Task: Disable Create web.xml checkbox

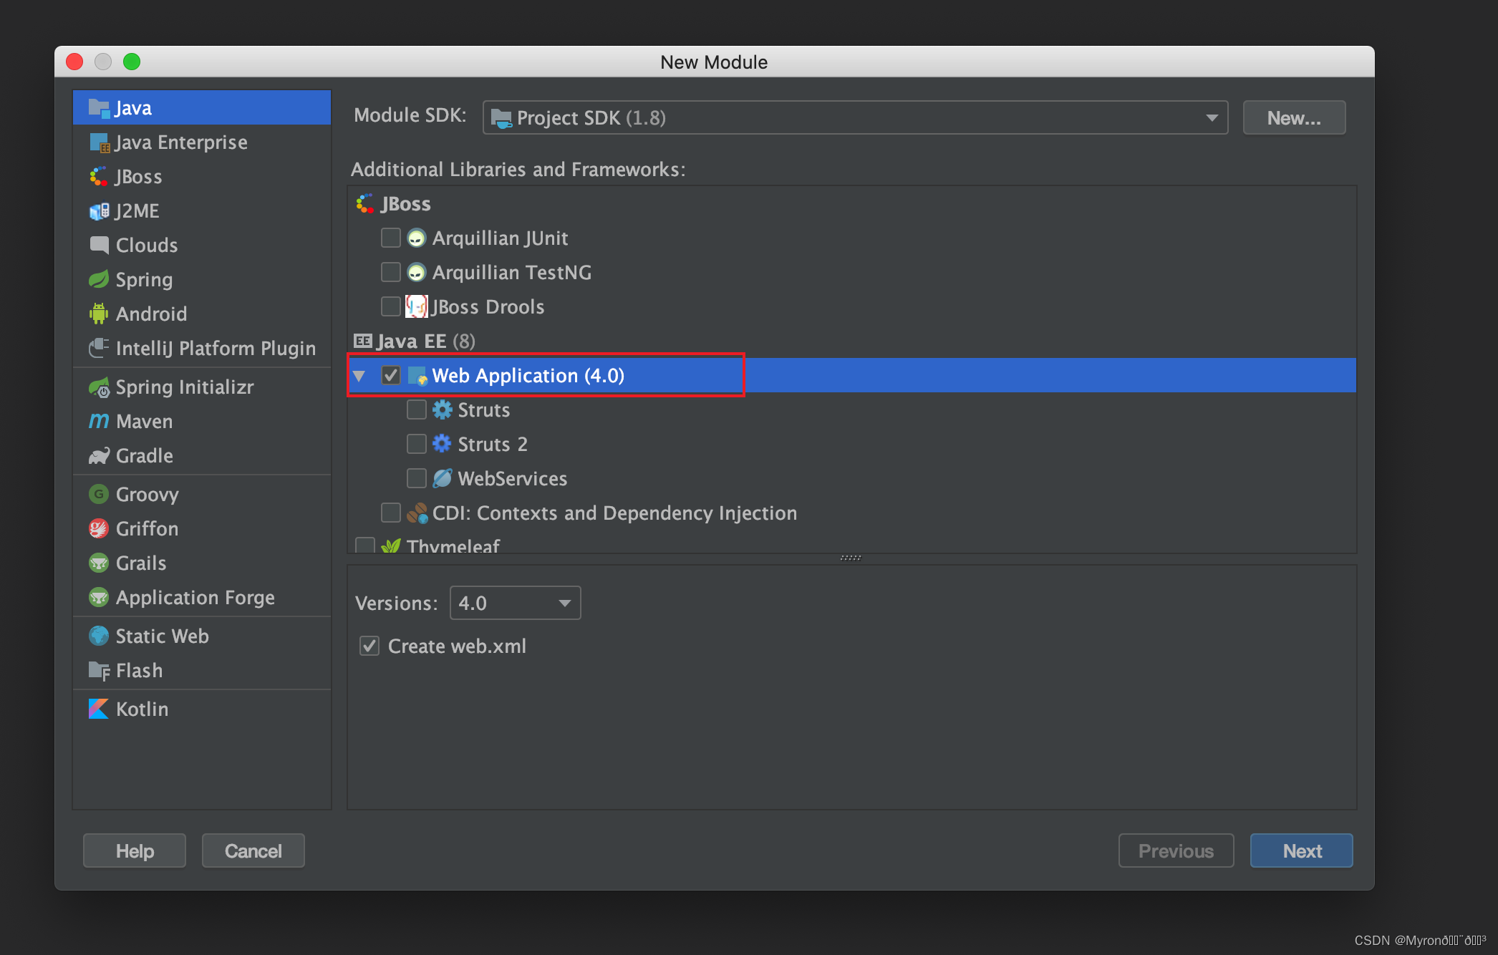Action: click(369, 646)
